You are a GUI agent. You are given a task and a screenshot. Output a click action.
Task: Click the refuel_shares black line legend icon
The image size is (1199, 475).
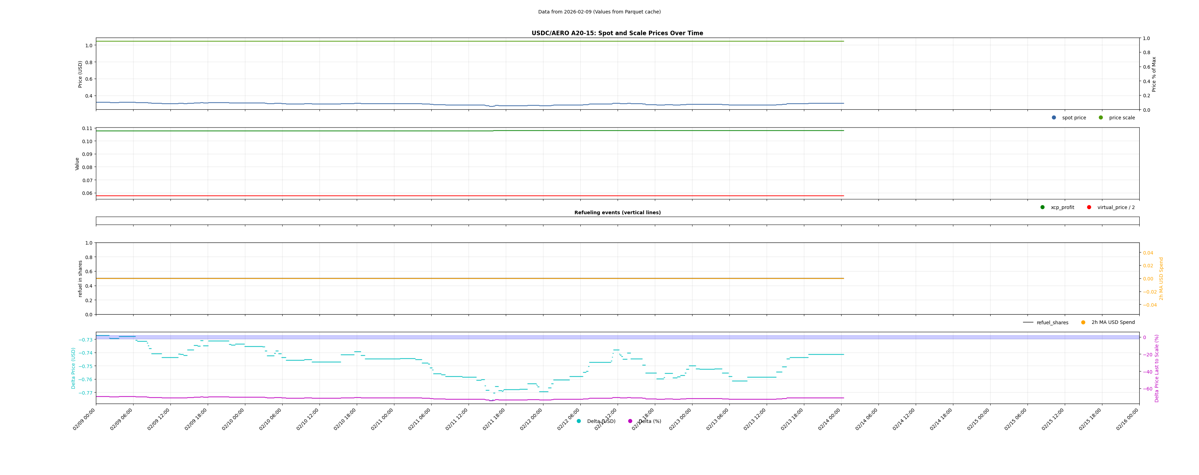[1028, 323]
